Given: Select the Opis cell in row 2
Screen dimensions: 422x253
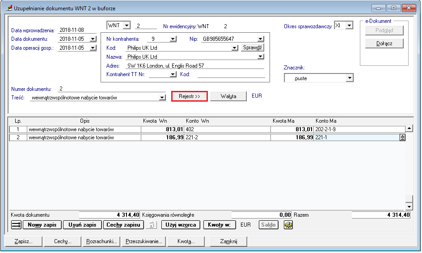Looking at the screenshot, I should (84, 137).
